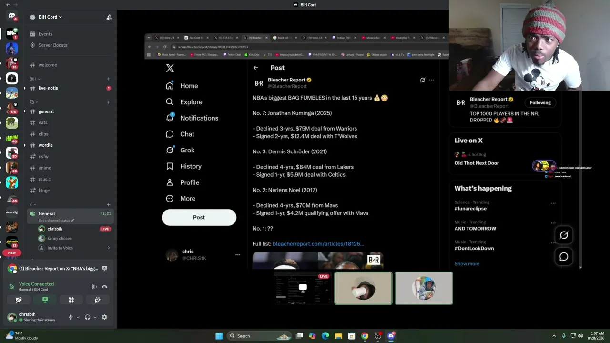
Task: Open the post's three-dot more menu
Action: 431,80
